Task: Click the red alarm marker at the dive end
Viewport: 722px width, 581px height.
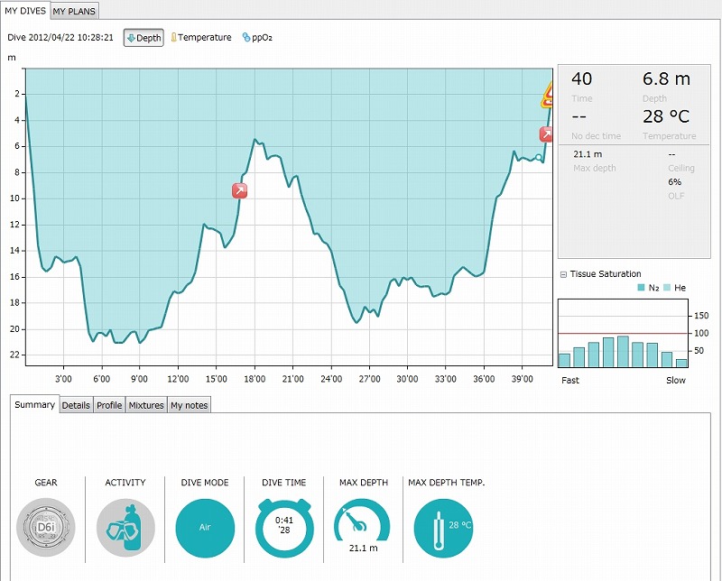Action: [546, 134]
